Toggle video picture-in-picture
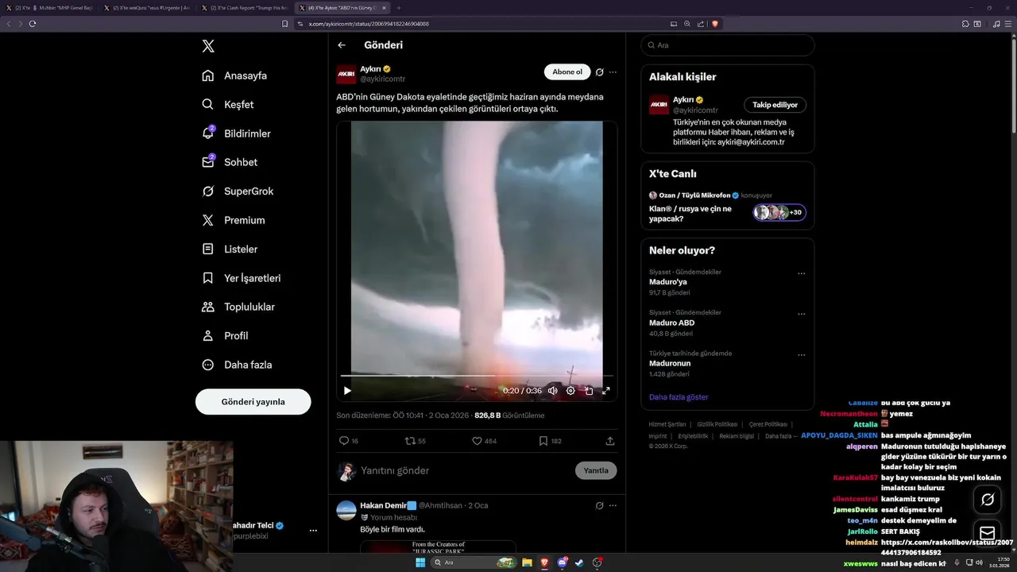 (x=589, y=390)
